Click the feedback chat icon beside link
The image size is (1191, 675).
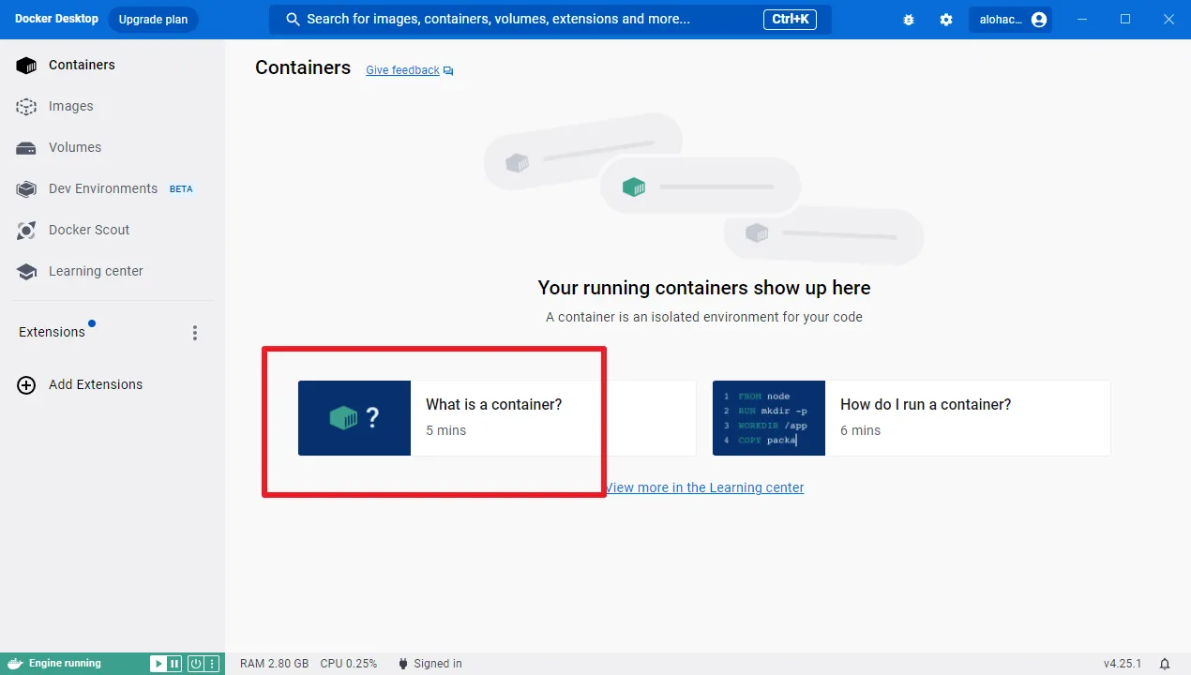pyautogui.click(x=448, y=71)
